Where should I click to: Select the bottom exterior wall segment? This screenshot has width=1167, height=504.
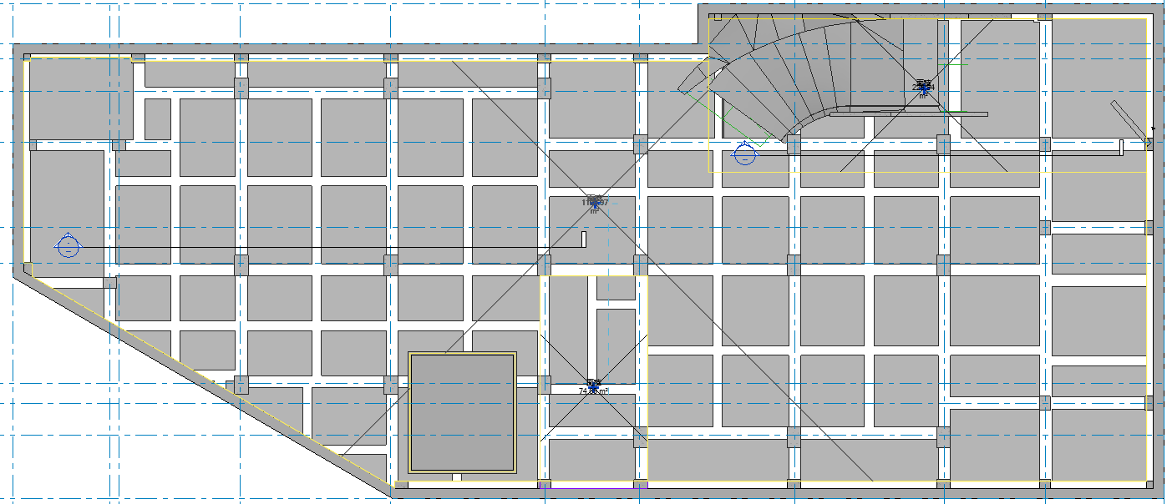click(x=752, y=494)
